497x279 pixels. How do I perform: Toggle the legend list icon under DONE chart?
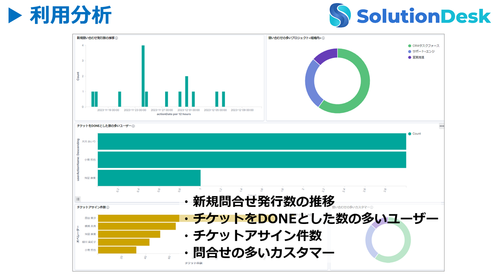coord(78,199)
